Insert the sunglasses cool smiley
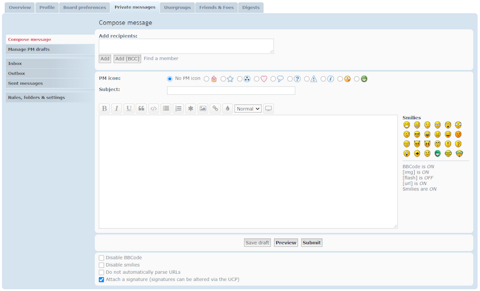480x291 pixels. point(417,134)
